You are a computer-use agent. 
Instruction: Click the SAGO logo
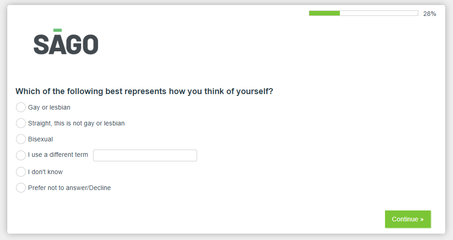tap(66, 44)
